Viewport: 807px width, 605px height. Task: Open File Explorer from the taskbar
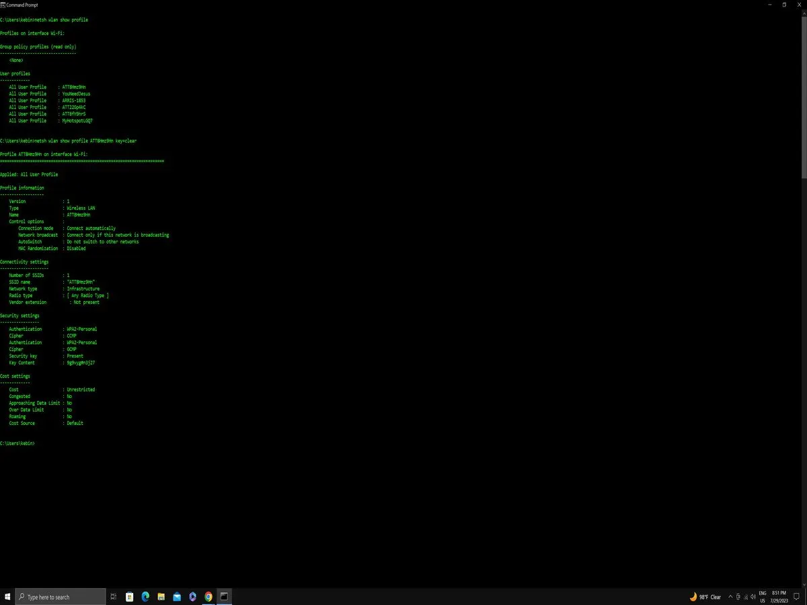point(161,596)
